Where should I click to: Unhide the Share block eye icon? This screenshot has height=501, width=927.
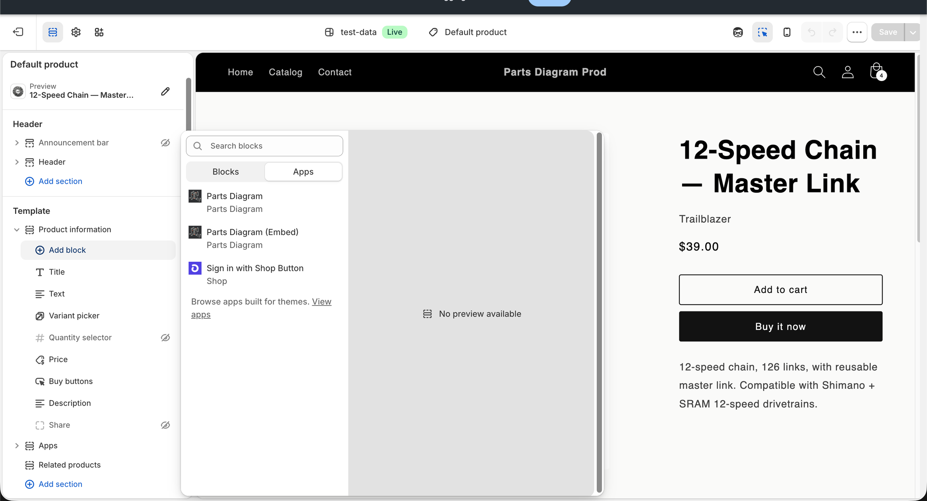point(165,425)
